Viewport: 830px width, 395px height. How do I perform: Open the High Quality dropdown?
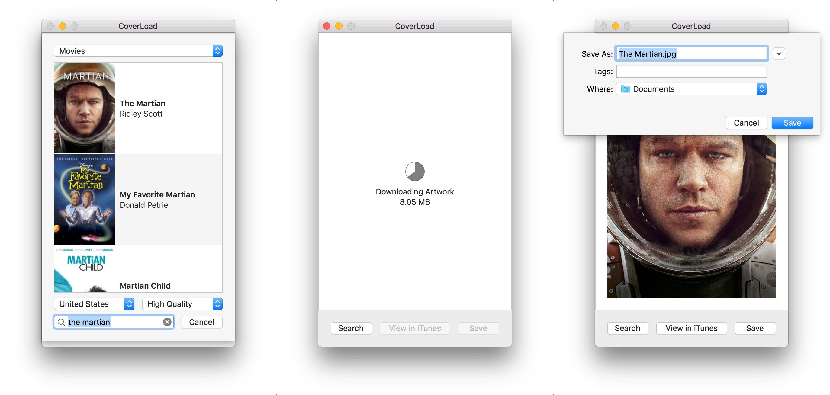click(182, 304)
